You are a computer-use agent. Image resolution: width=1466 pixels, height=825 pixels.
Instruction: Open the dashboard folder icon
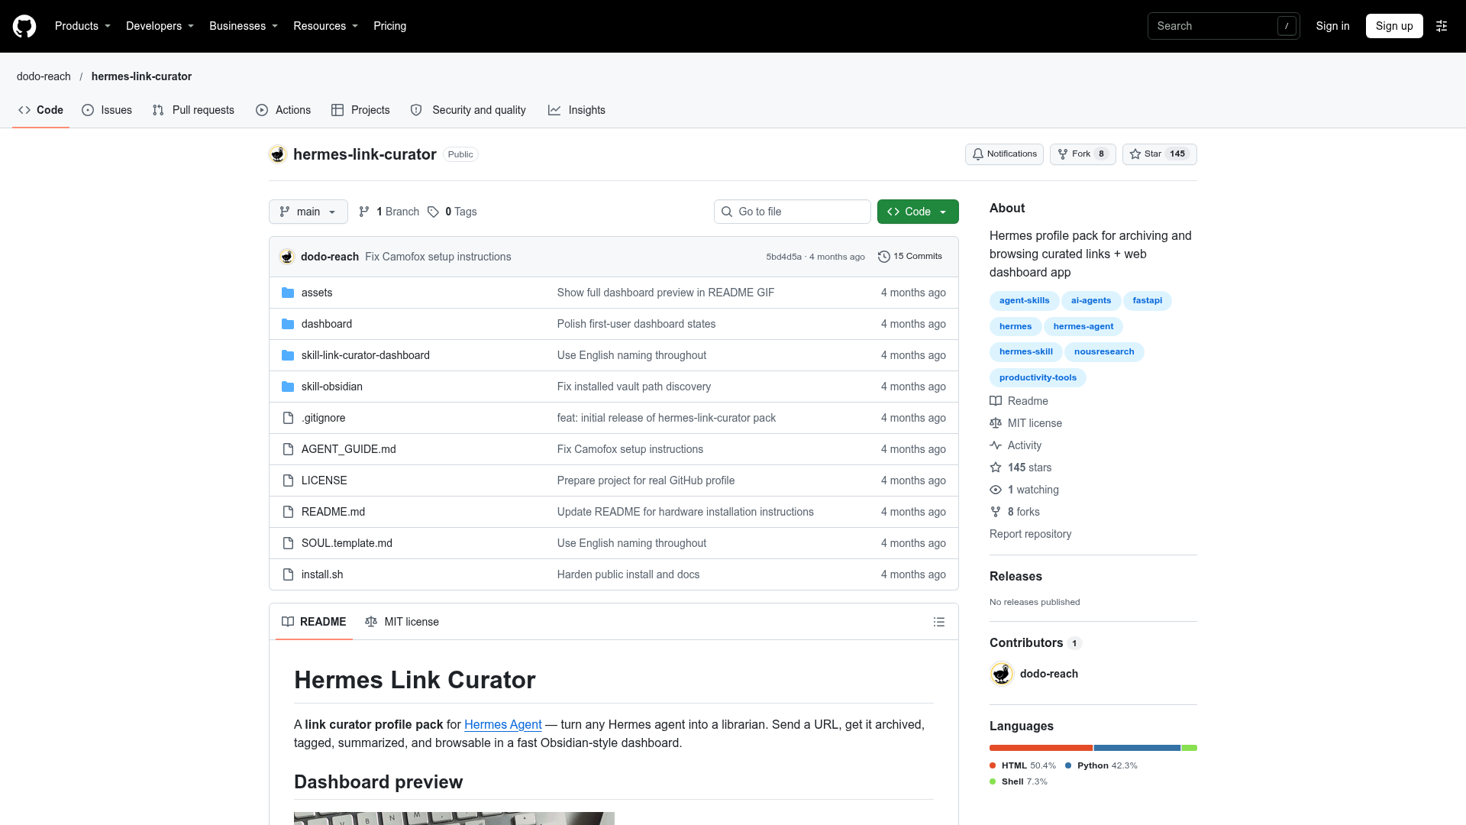click(288, 324)
